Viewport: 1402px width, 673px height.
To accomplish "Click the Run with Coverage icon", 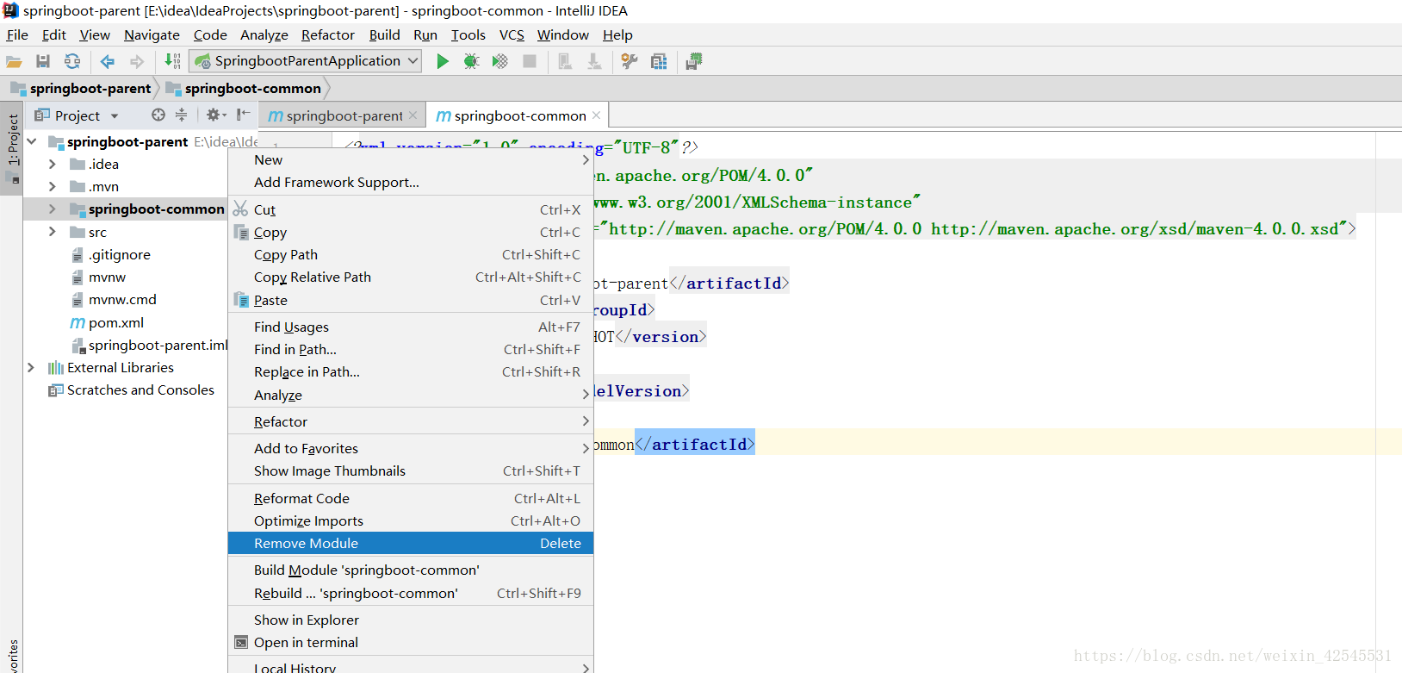I will pyautogui.click(x=500, y=61).
